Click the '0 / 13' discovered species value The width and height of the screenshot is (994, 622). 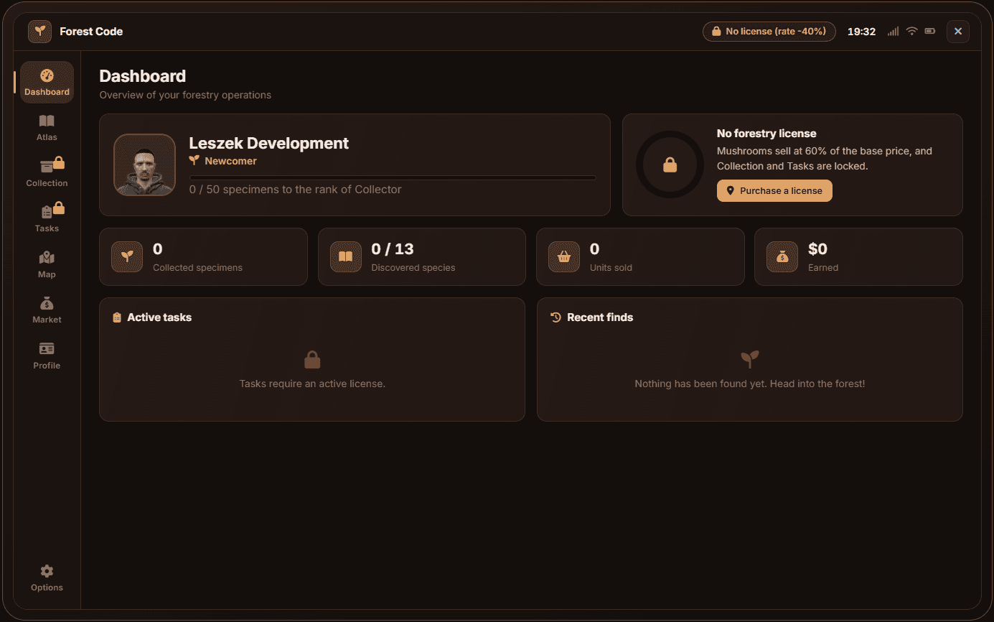[393, 249]
